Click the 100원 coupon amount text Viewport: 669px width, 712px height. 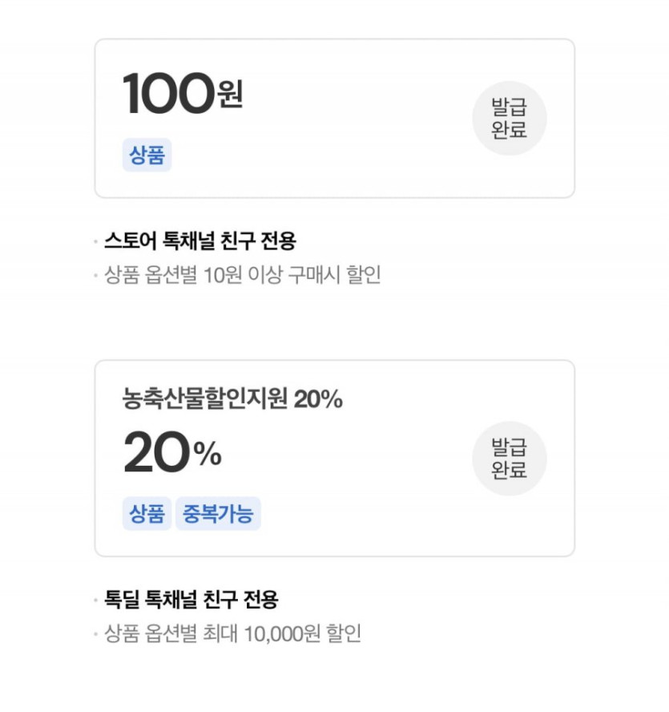tap(169, 94)
